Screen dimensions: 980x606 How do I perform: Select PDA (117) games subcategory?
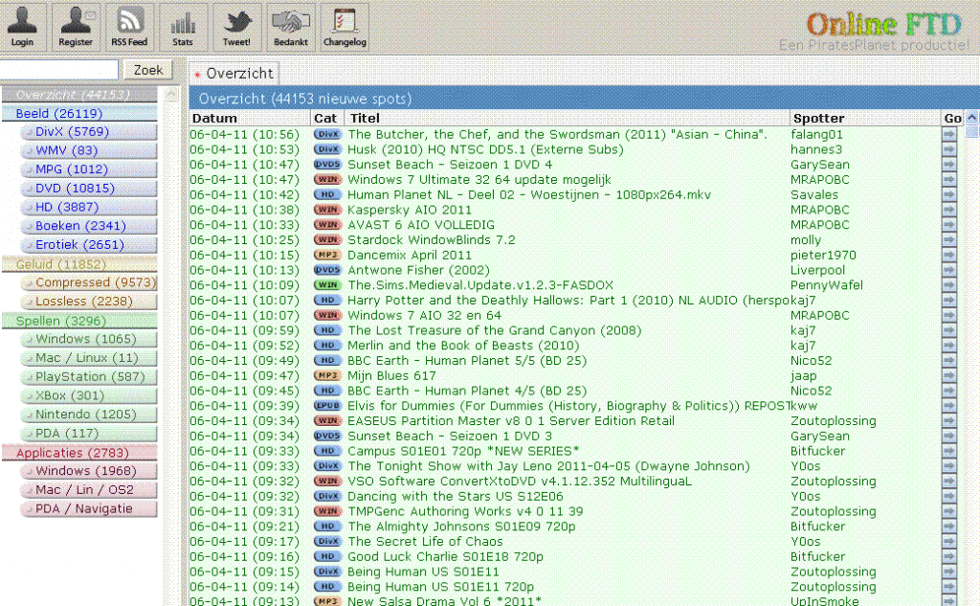(x=88, y=433)
